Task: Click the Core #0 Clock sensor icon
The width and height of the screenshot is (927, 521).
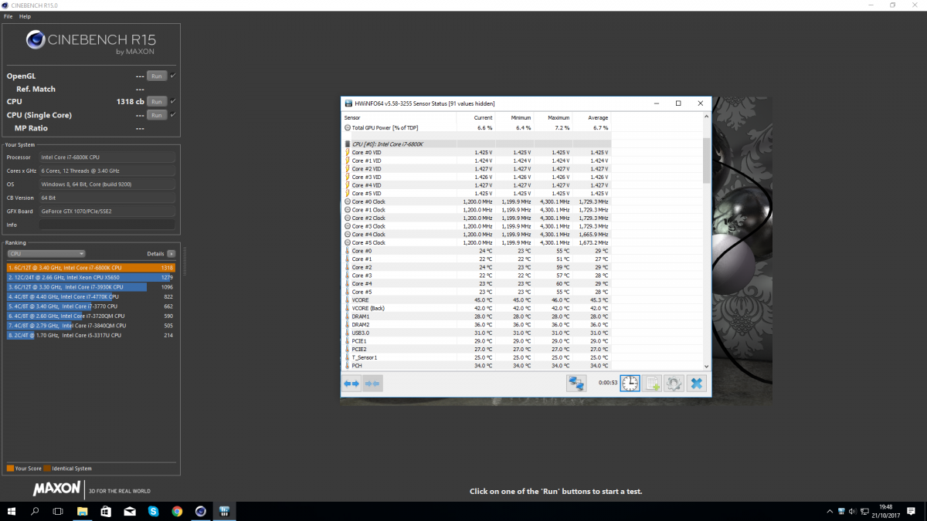Action: 348,201
